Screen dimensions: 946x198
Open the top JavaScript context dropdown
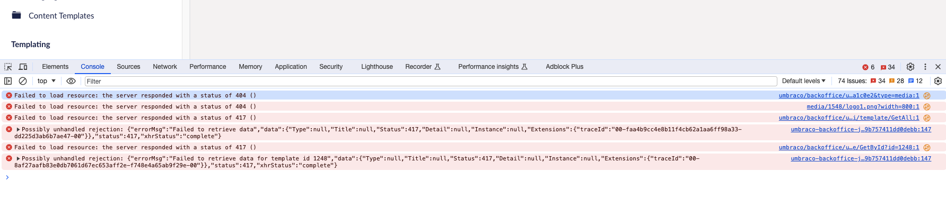[47, 81]
